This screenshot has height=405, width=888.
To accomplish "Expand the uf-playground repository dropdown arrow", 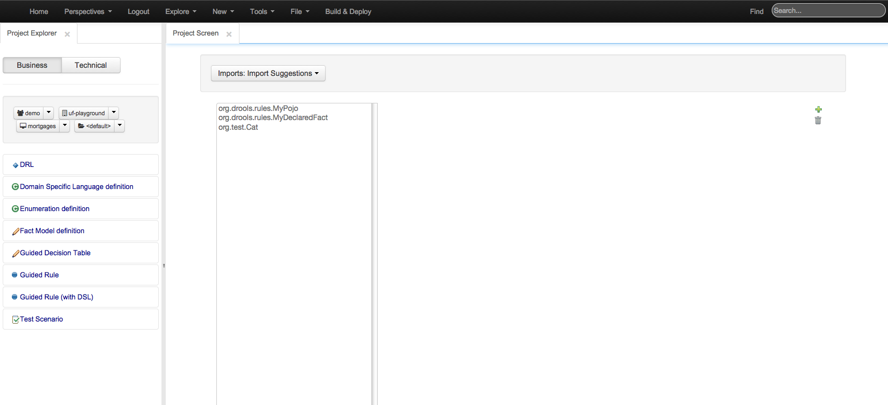I will click(114, 113).
